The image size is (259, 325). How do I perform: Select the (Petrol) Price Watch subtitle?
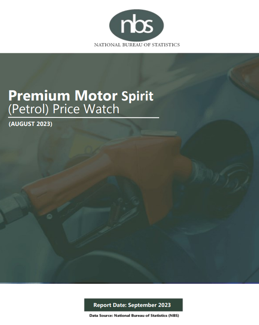pos(64,109)
